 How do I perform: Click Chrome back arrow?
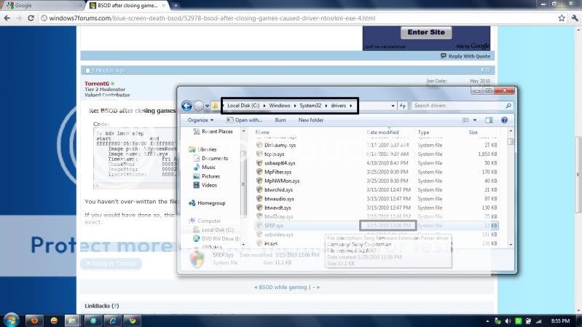point(7,17)
